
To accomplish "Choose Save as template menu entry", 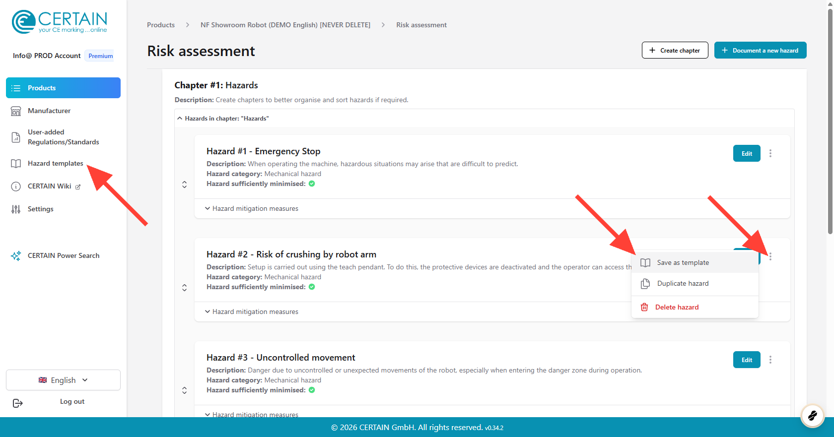I will 695,262.
